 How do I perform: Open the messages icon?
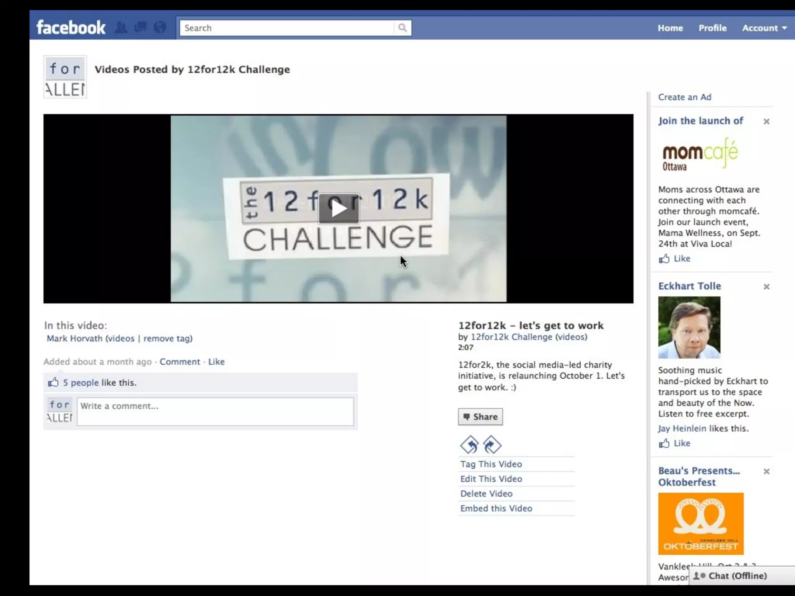140,28
